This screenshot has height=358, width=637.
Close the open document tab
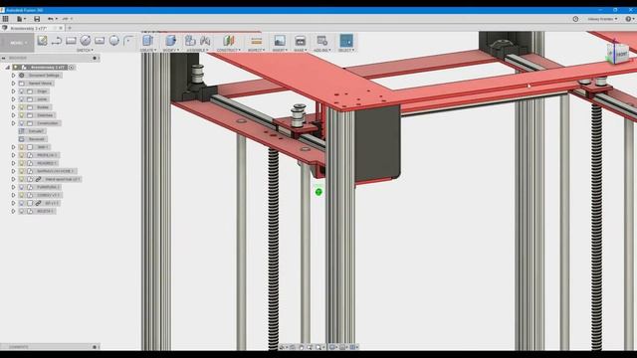[61, 28]
